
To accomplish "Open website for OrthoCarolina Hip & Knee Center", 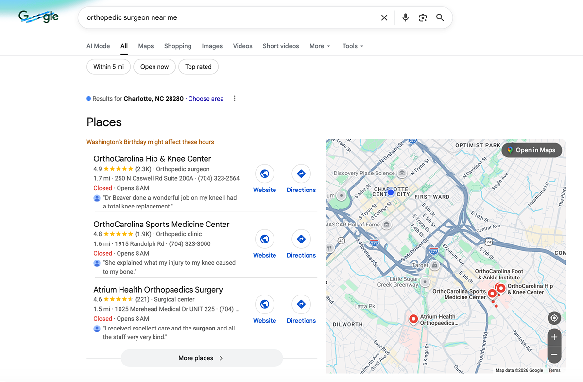I will pos(264,179).
